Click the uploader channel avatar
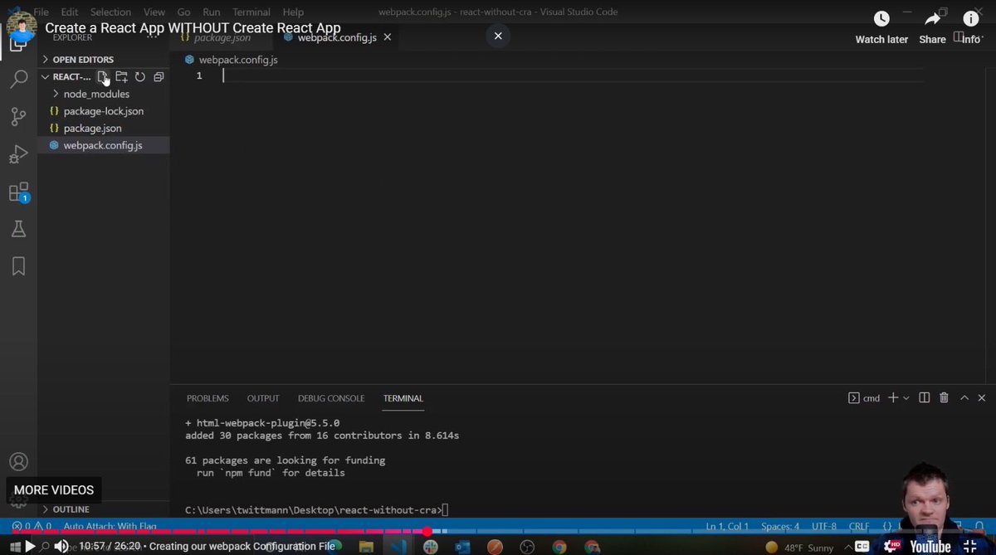 (22, 28)
